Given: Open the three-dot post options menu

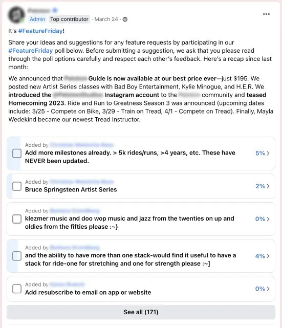Looking at the screenshot, I should [266, 14].
